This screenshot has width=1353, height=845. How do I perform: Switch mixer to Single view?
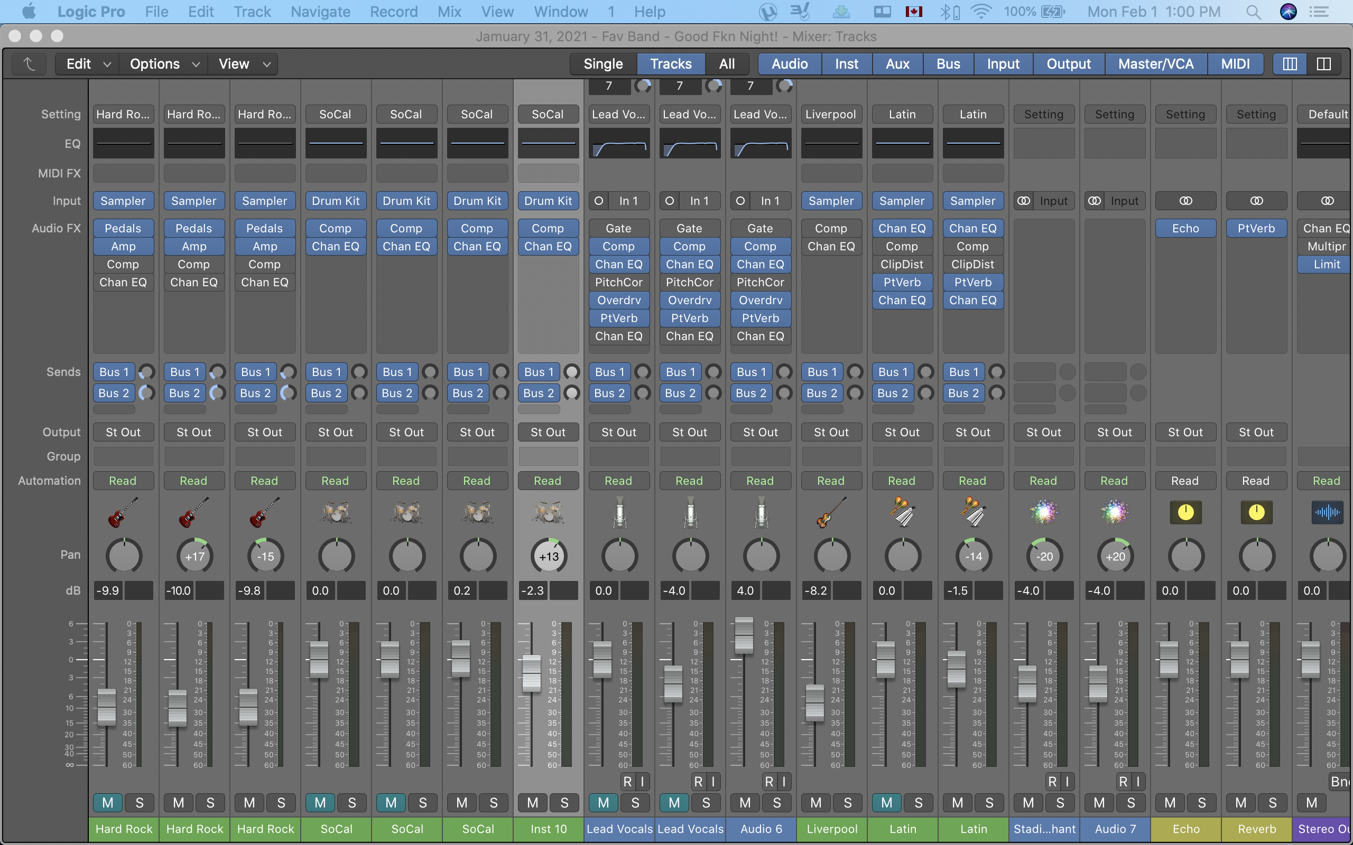tap(603, 64)
